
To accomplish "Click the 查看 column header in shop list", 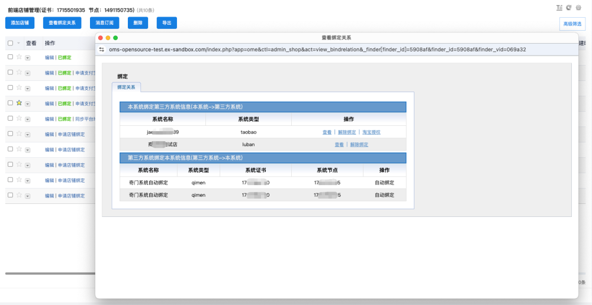I will 31,43.
